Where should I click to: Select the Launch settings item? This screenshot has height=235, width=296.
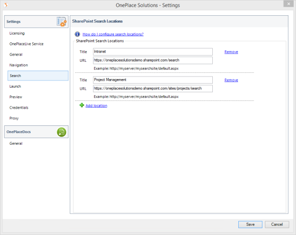tap(15, 86)
